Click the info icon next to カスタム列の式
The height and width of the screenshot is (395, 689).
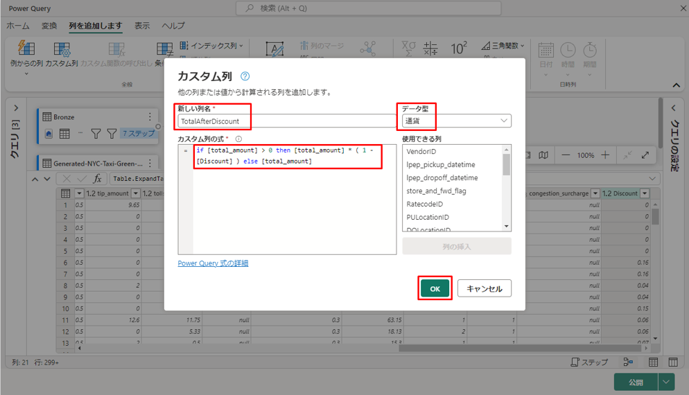(x=238, y=139)
